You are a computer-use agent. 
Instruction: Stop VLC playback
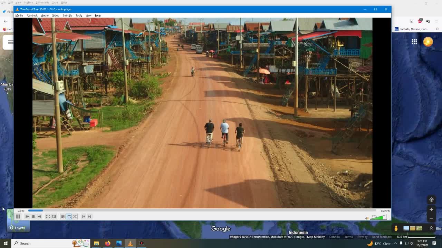point(33,216)
